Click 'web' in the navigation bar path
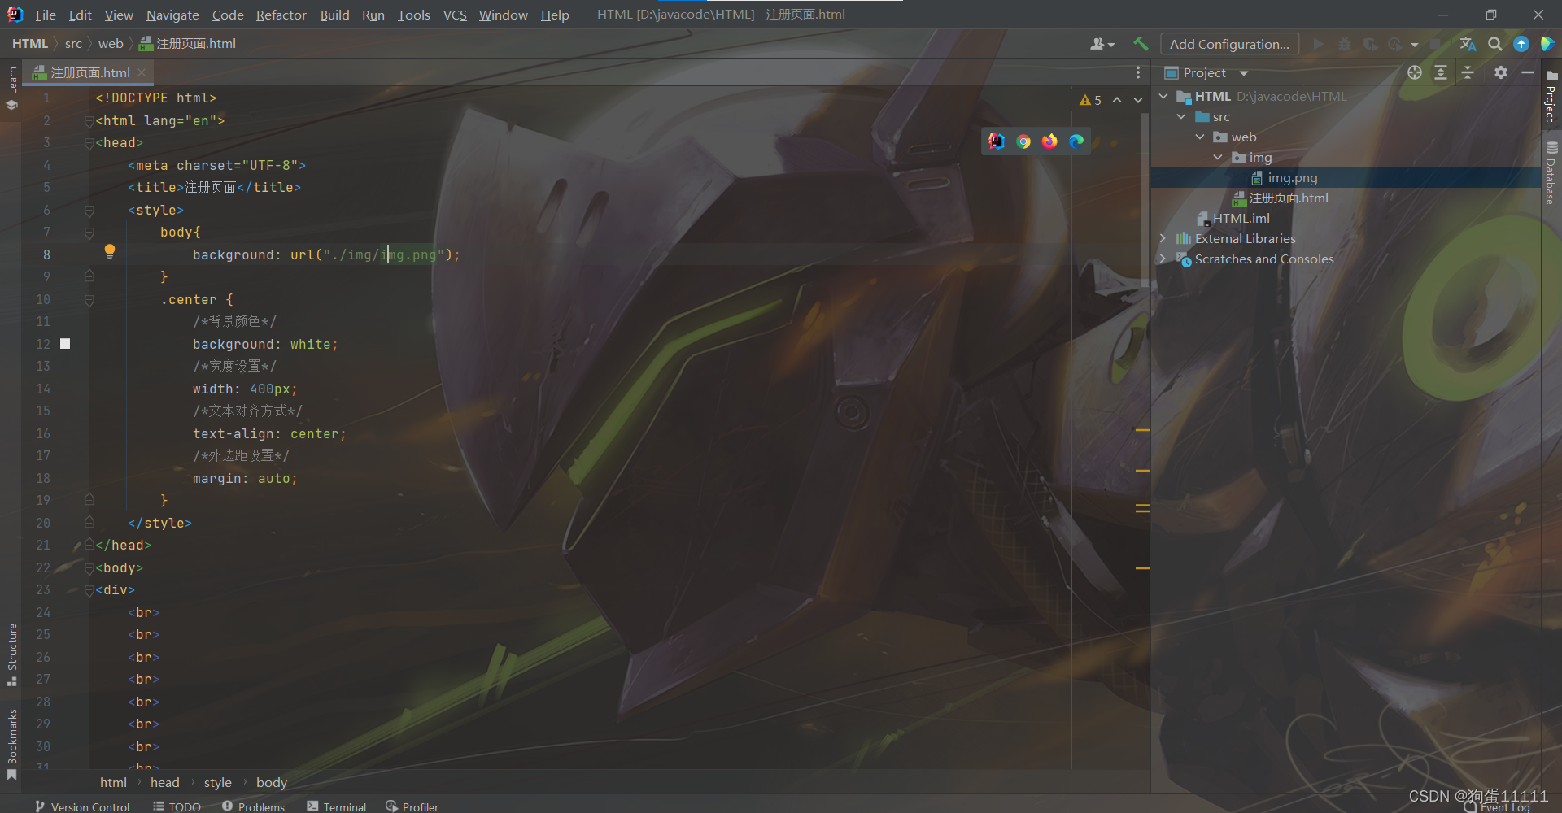The width and height of the screenshot is (1562, 813). (111, 43)
